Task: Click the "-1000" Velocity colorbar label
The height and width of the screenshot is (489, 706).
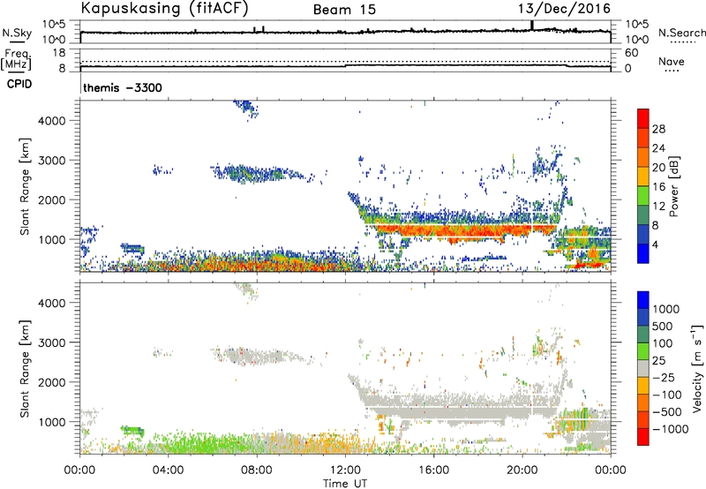Action: click(671, 429)
